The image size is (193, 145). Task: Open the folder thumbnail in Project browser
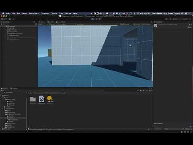pos(33,99)
